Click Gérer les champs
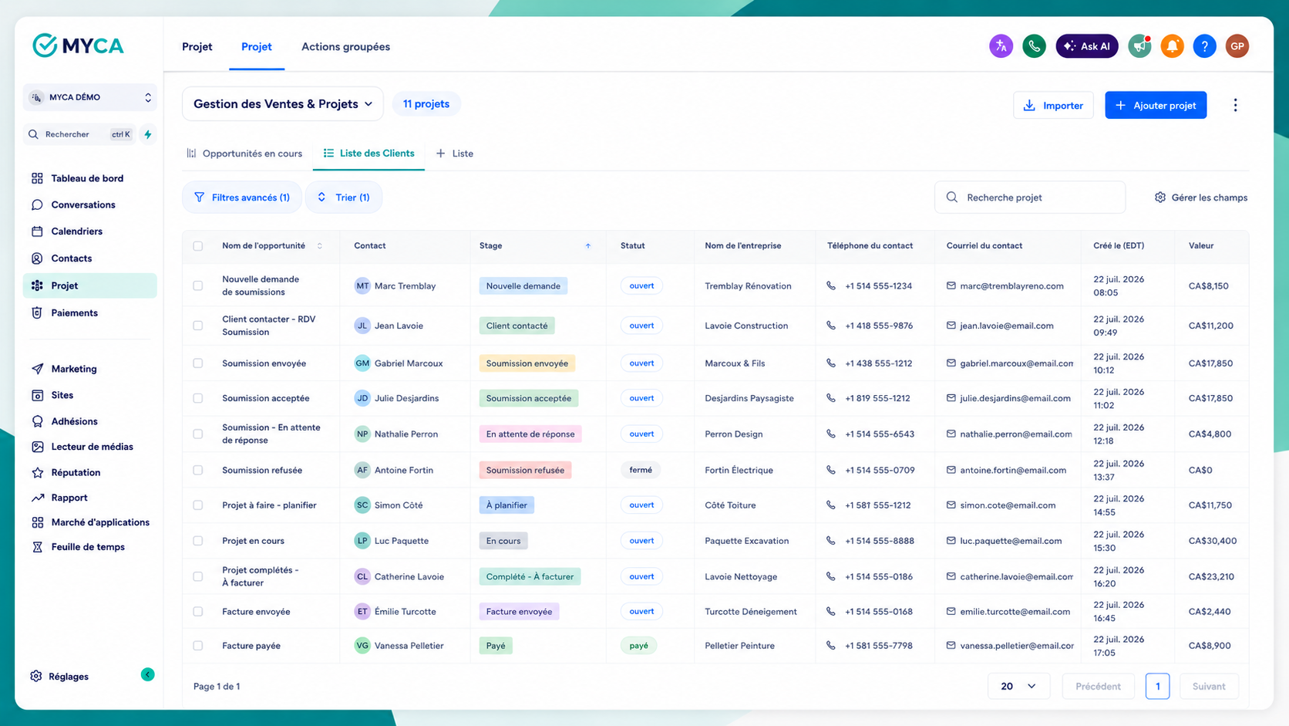1289x726 pixels. pos(1201,198)
